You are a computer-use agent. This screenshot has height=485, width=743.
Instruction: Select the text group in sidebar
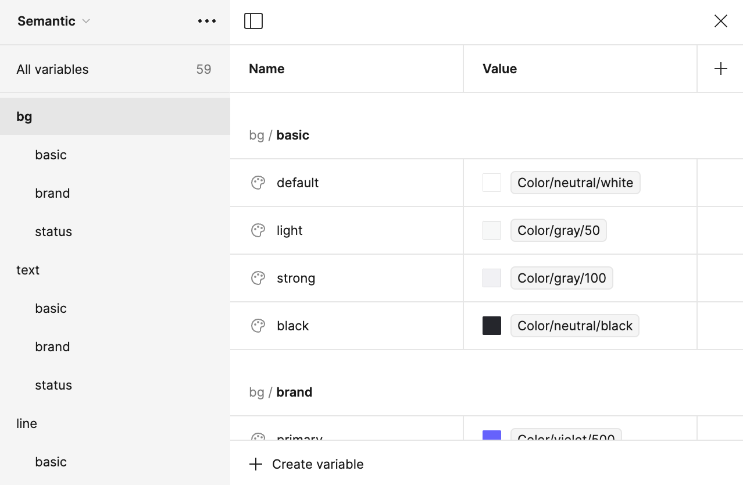click(28, 270)
